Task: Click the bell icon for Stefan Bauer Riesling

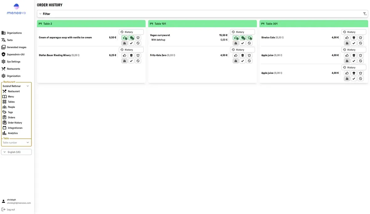Action: (138, 56)
